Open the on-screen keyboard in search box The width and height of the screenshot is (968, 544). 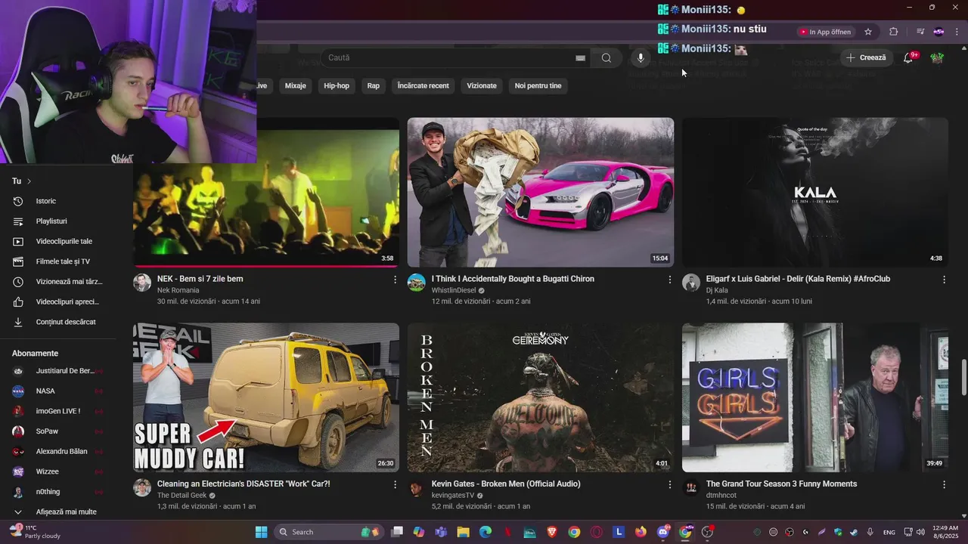580,57
